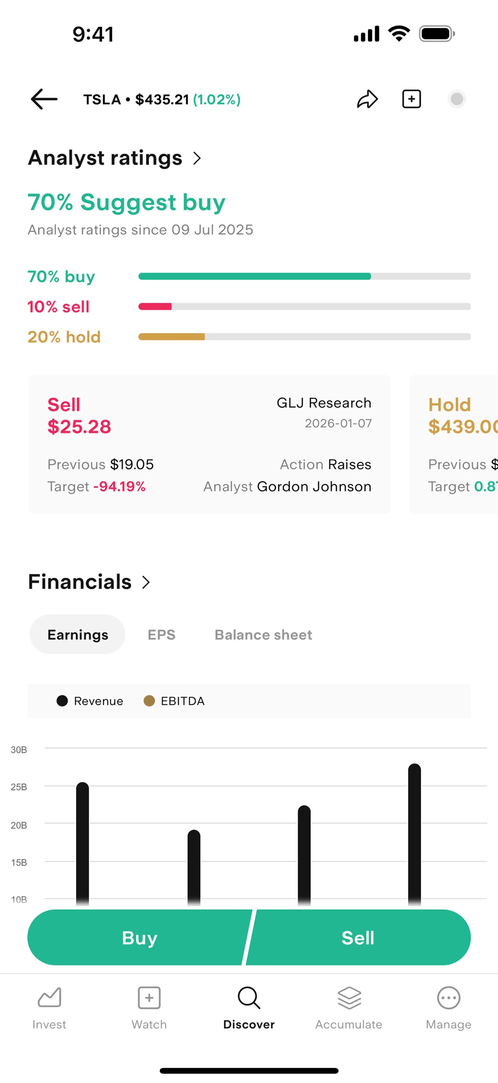Switch to the Balance sheet tab
The image size is (498, 1083).
coord(263,634)
